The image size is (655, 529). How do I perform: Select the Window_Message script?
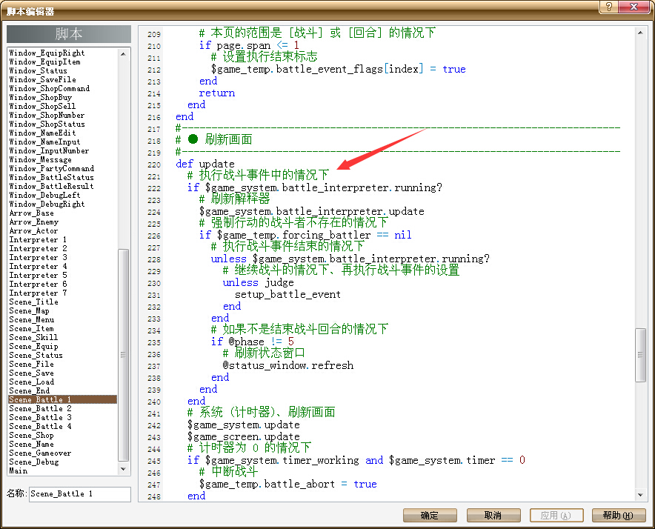coord(41,159)
